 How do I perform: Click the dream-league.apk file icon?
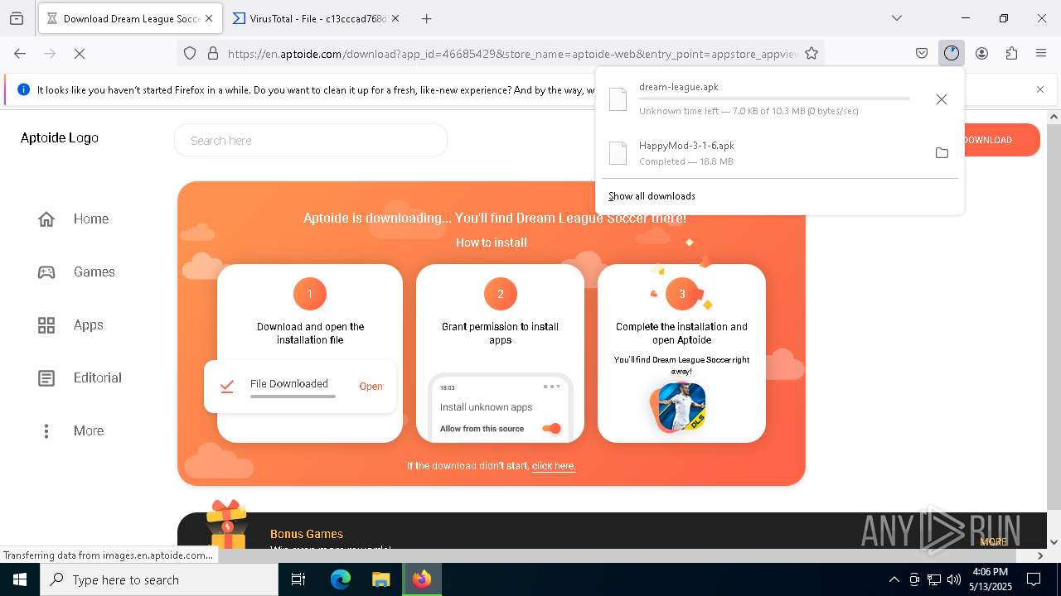click(618, 99)
